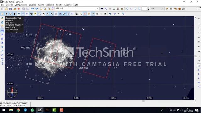Image resolution: width=201 pixels, height=113 pixels.
Task: Click the binoculars search icon
Action: click(102, 9)
